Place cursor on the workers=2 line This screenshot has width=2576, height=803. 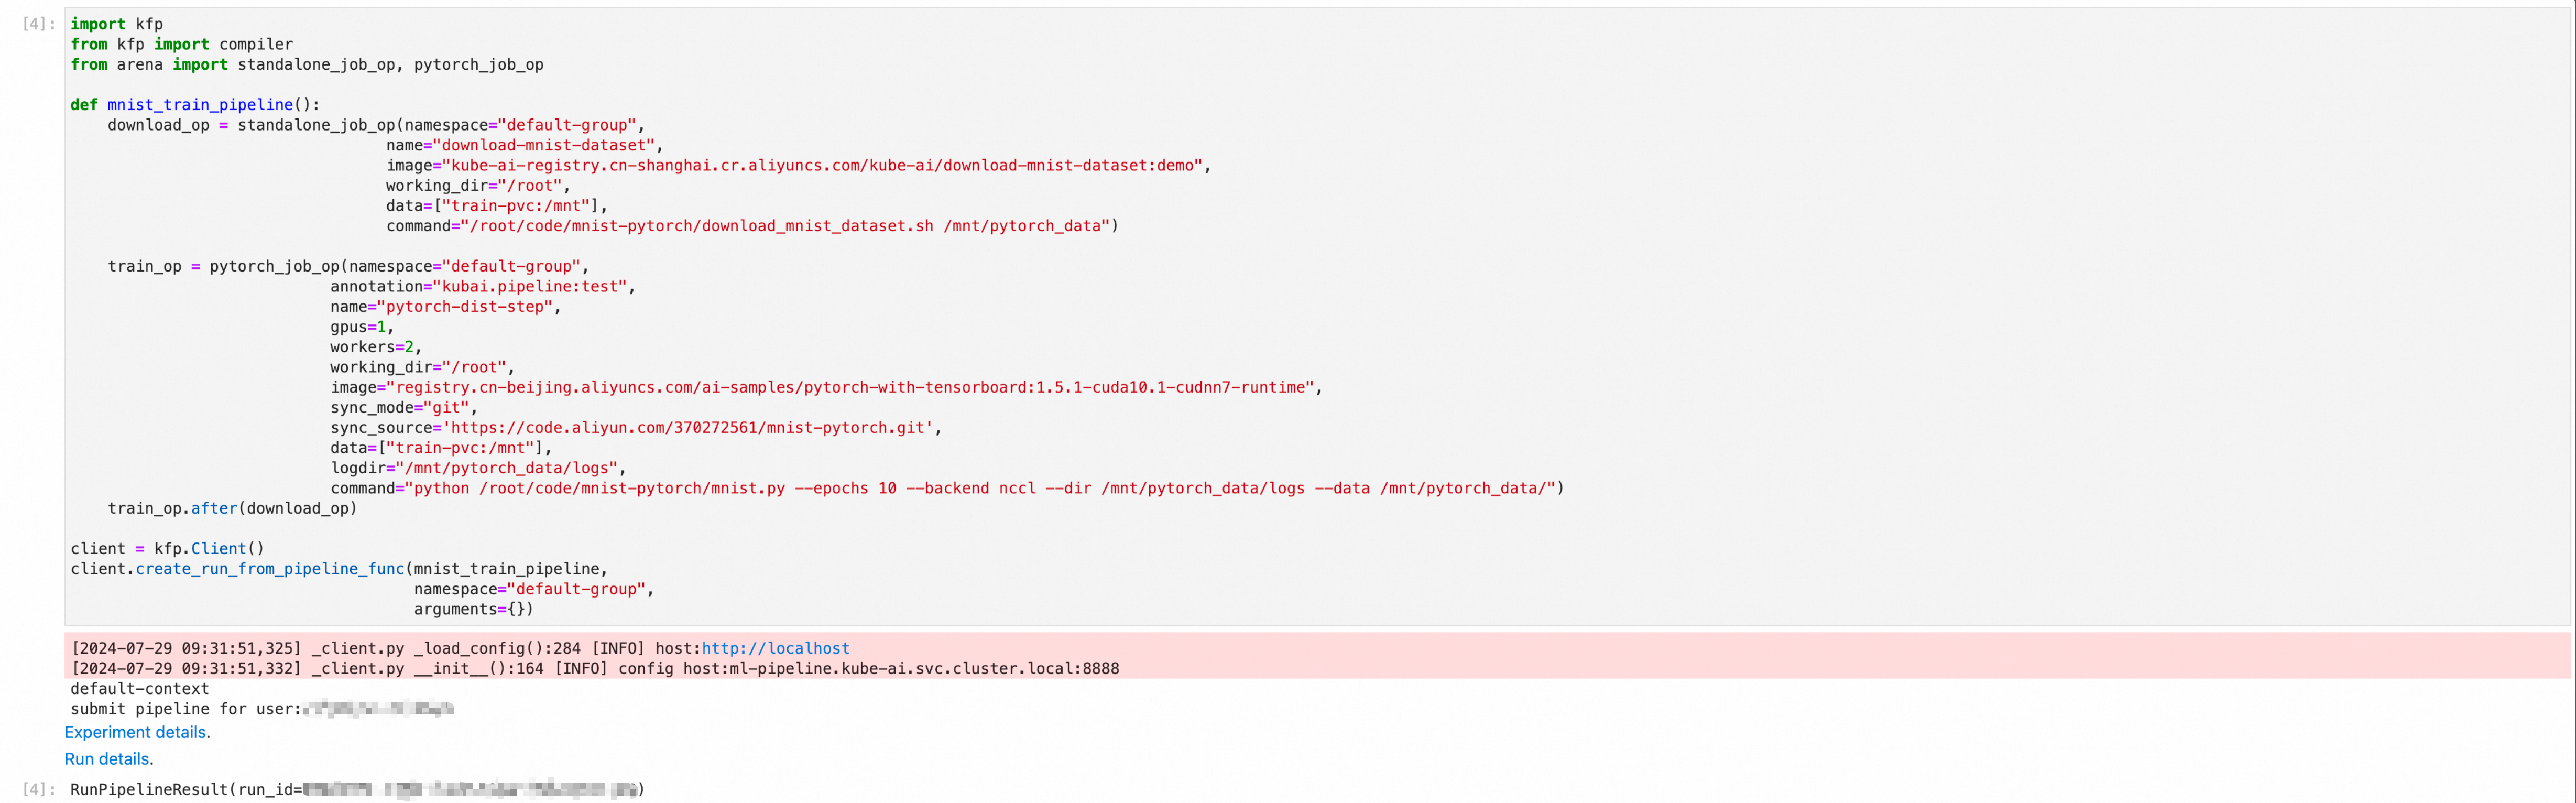pos(376,347)
